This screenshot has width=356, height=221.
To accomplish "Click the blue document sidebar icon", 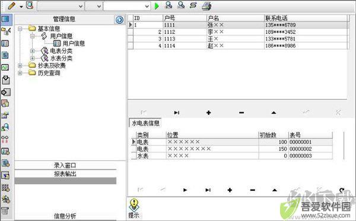I will click(x=5, y=55).
